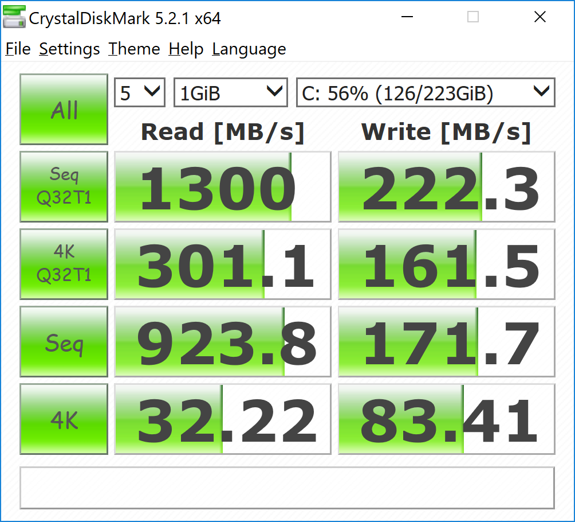
Task: Select the 4K Q32T1 write result 161.5
Action: [x=446, y=264]
